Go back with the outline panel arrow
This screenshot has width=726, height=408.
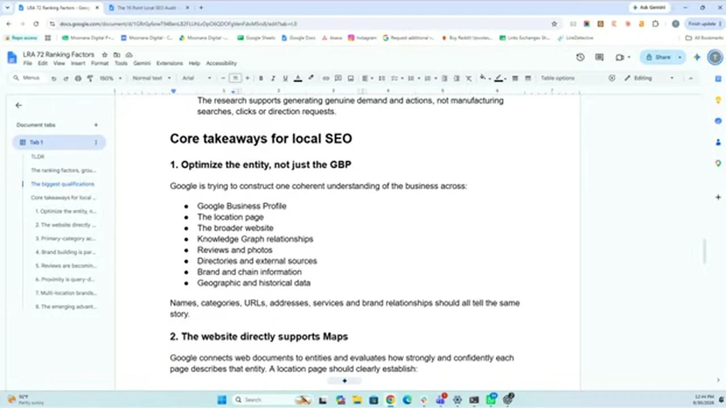(19, 105)
